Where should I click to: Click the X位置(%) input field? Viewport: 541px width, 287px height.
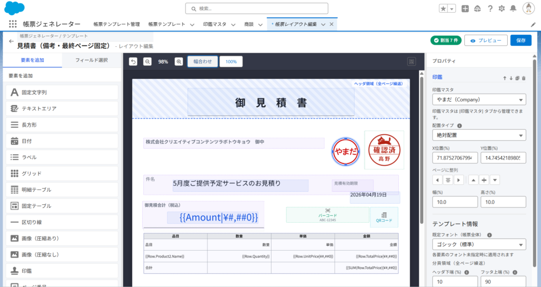pos(455,158)
